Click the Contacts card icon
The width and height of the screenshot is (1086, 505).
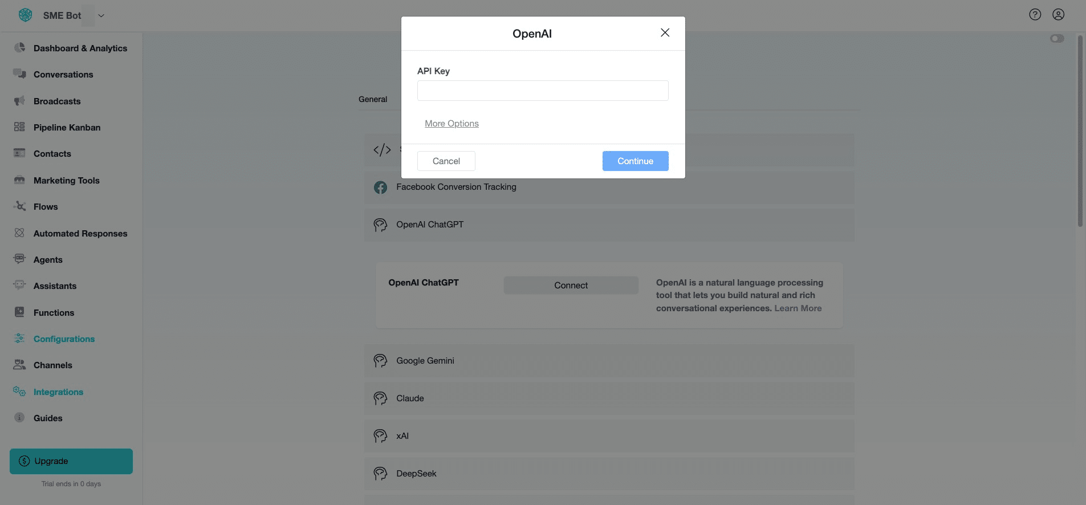(x=20, y=153)
